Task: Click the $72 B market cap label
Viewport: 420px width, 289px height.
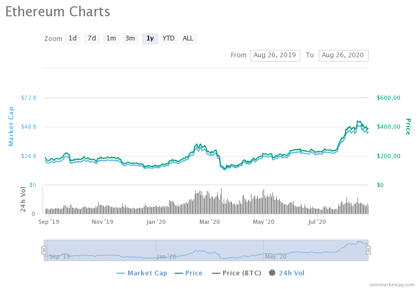Action: (x=29, y=98)
